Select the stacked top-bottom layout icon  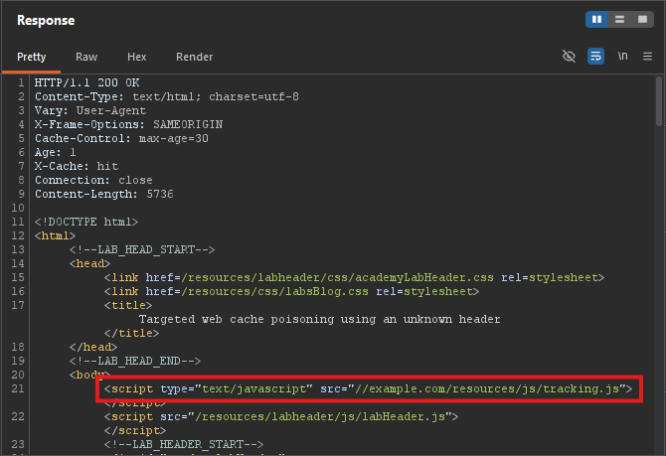(619, 20)
